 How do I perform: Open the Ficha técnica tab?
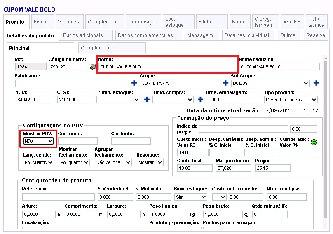(x=316, y=22)
